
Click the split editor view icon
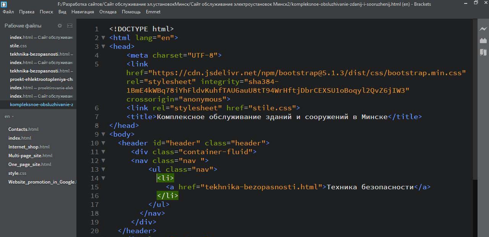pos(70,26)
